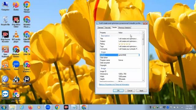Click the Apply button
196x110 pixels.
click(x=141, y=91)
